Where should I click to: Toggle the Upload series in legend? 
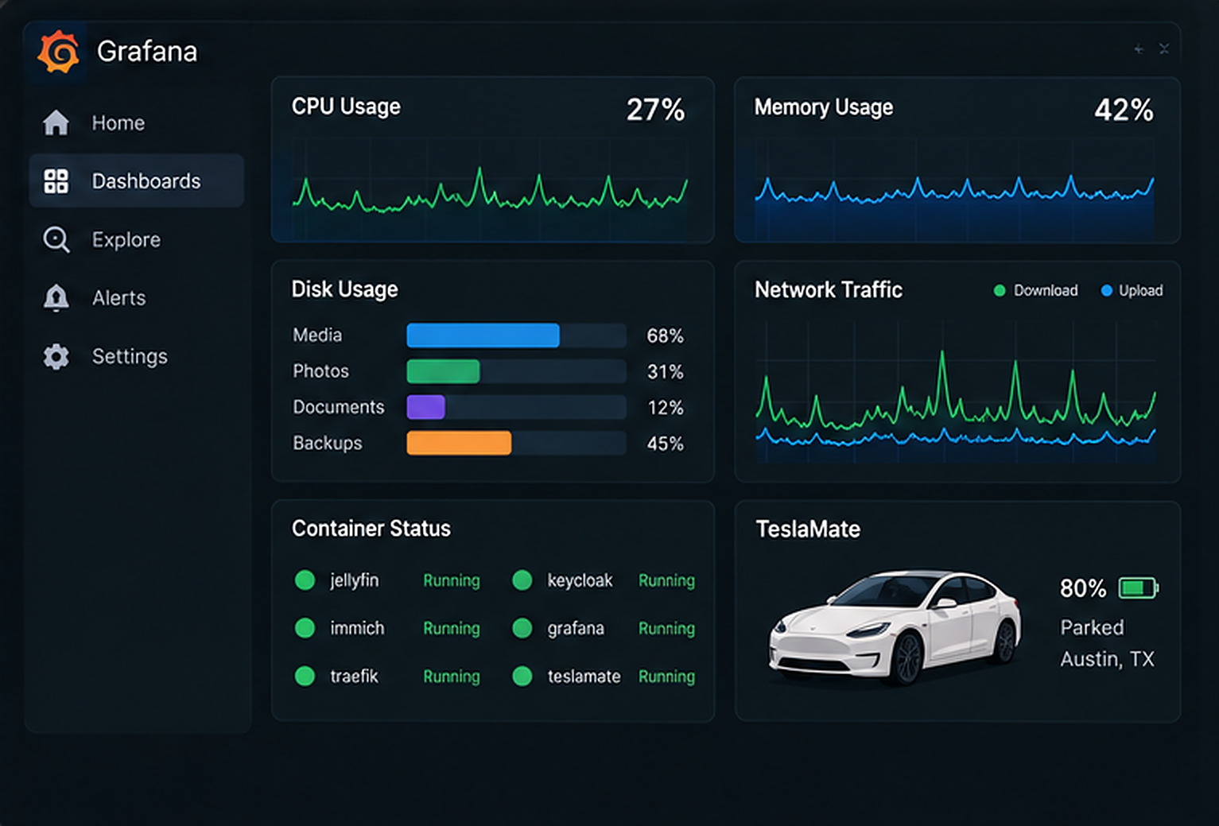1132,290
